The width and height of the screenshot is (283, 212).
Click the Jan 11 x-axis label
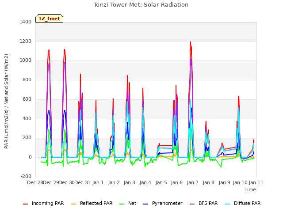(x=256, y=182)
